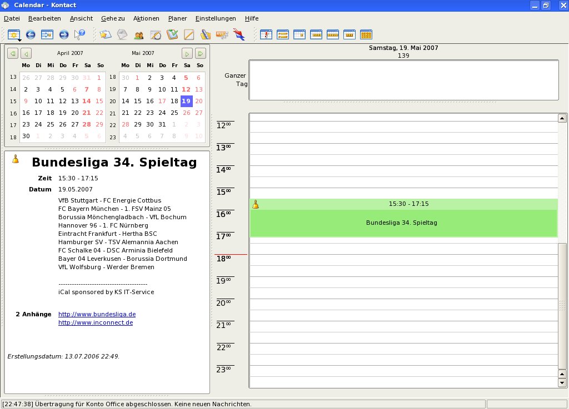This screenshot has height=409, width=569.
Task: Click the FC Bayern München - 1. FSV Mainz 05 line
Action: (x=114, y=209)
